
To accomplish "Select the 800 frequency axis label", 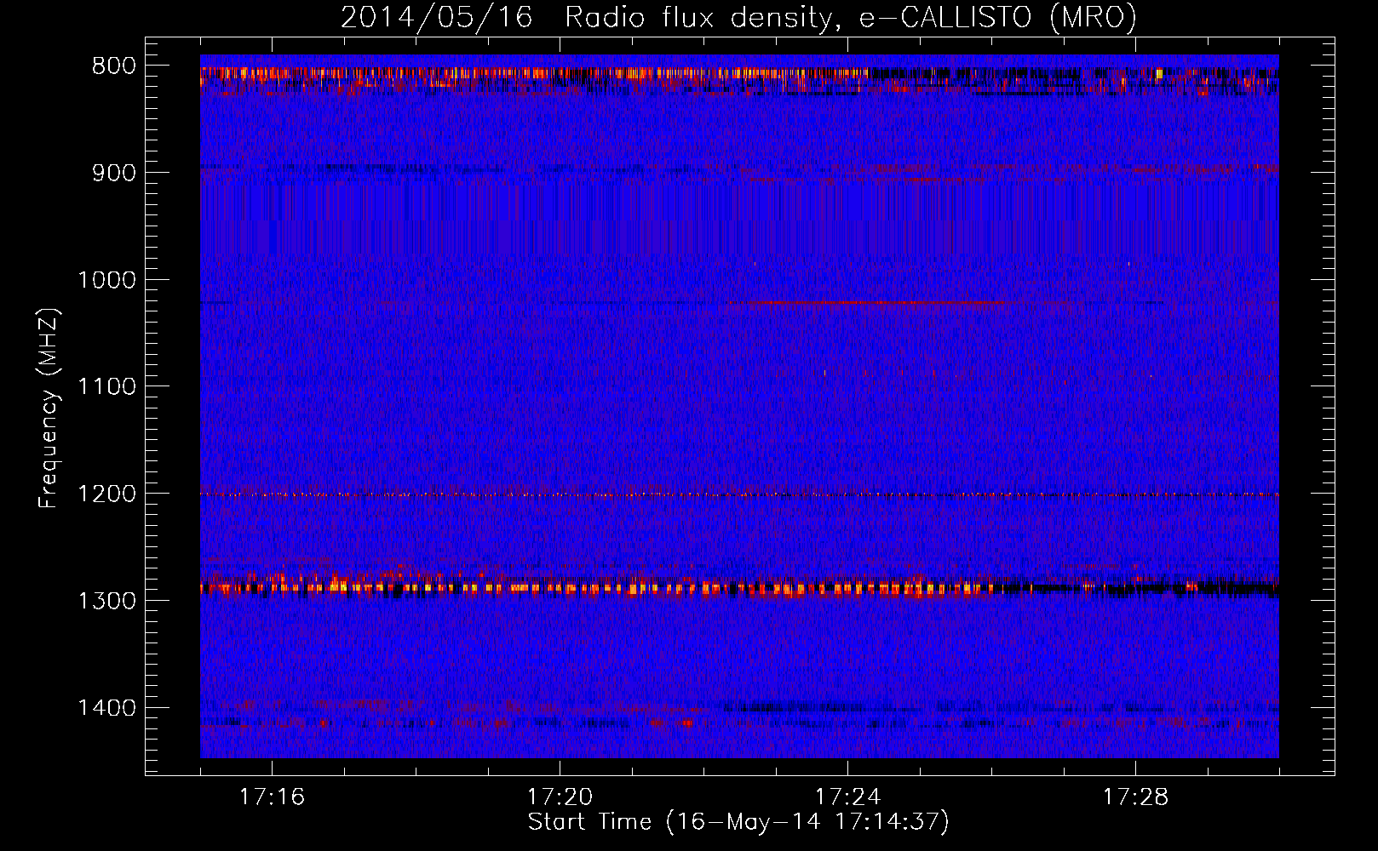I will pos(113,66).
